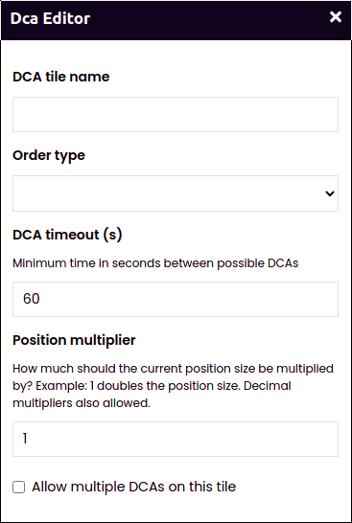
Task: Enable Allow multiple DCAs checkbox
Action: [x=18, y=487]
